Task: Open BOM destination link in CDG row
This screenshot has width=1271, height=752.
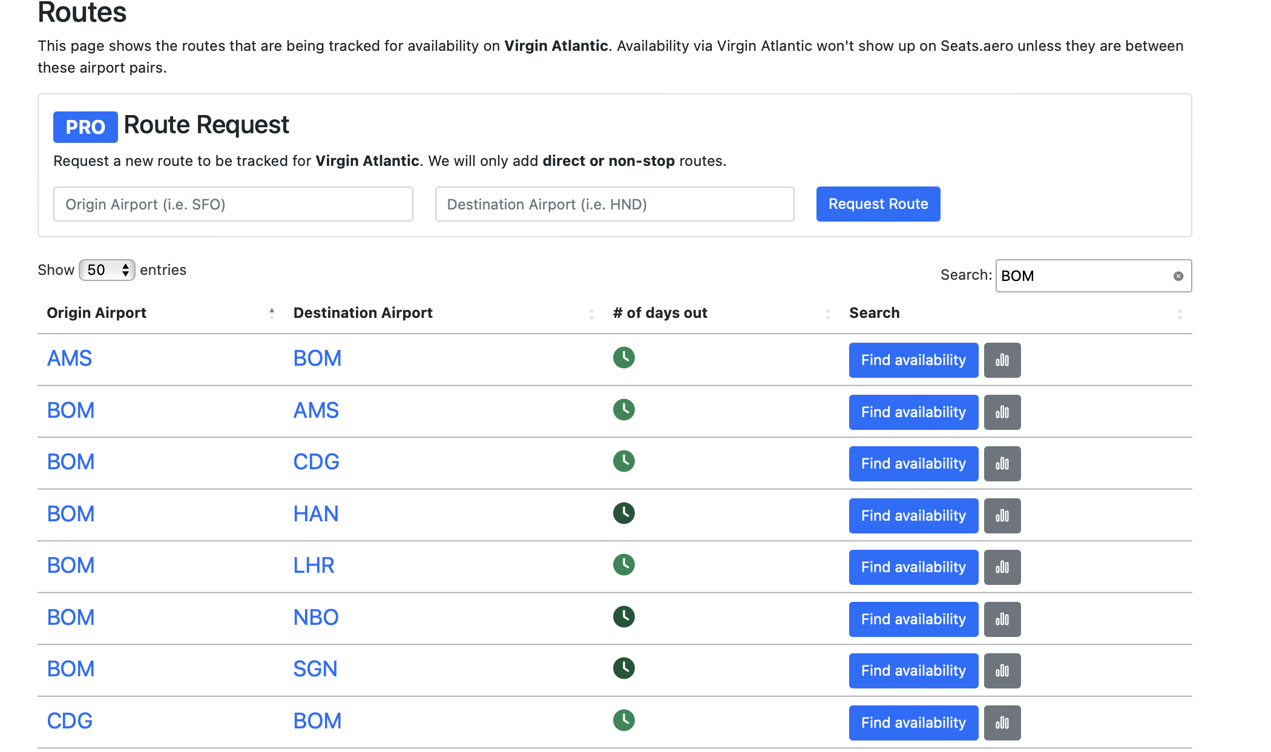Action: (317, 721)
